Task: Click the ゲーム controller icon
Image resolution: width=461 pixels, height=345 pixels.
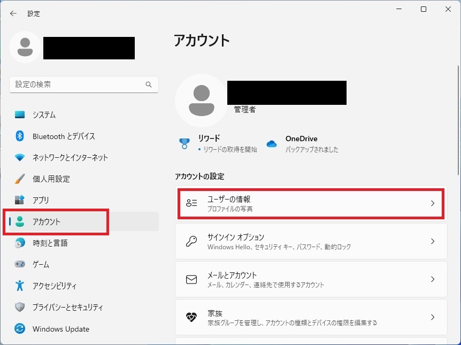Action: click(20, 264)
